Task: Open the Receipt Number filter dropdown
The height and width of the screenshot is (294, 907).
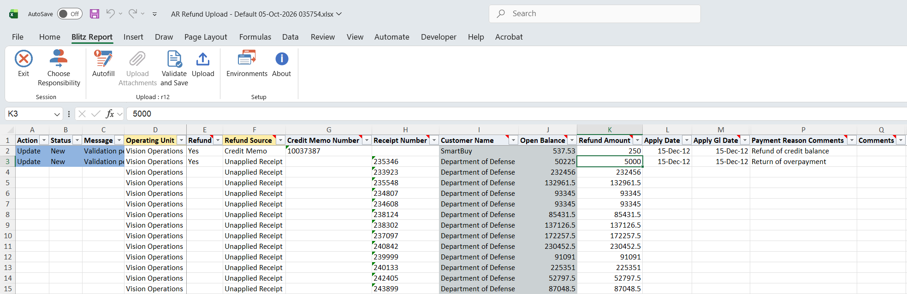Action: [x=434, y=140]
